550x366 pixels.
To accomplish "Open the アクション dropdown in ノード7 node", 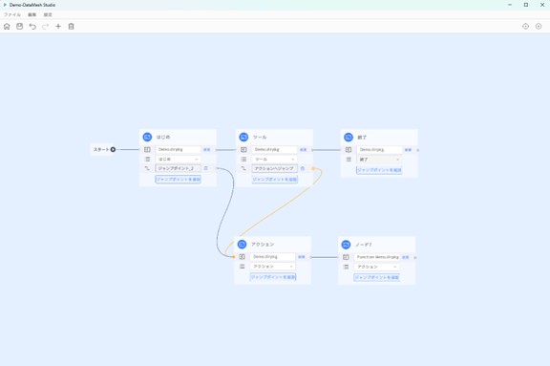I will 377,267.
